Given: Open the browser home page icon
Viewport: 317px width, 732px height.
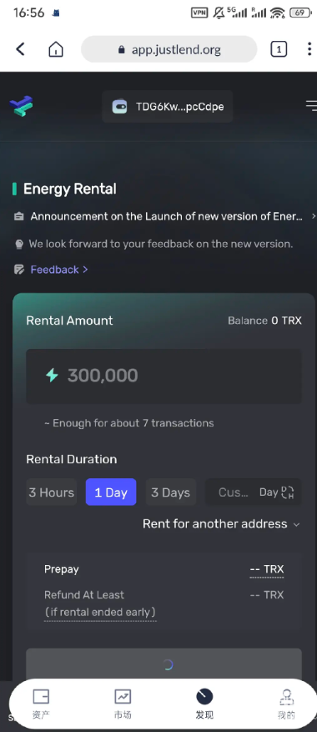Looking at the screenshot, I should (56, 49).
